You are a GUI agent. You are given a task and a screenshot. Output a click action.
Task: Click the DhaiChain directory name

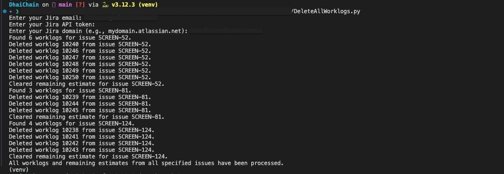coord(24,5)
